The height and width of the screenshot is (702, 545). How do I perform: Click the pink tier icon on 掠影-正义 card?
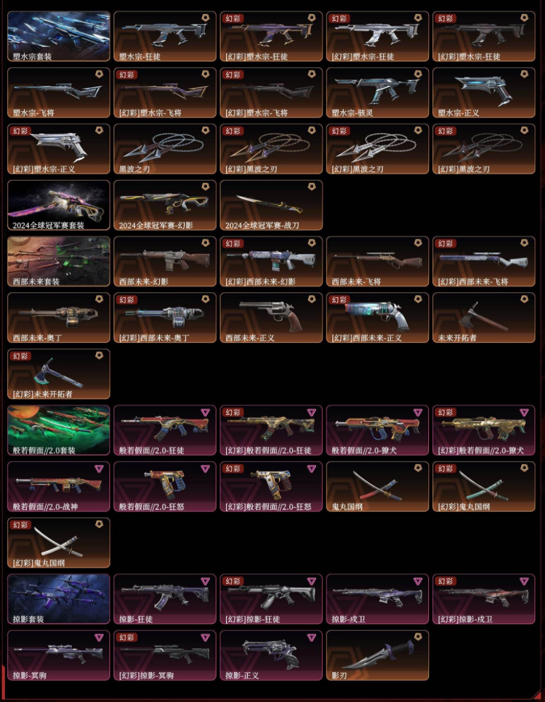pyautogui.click(x=312, y=637)
